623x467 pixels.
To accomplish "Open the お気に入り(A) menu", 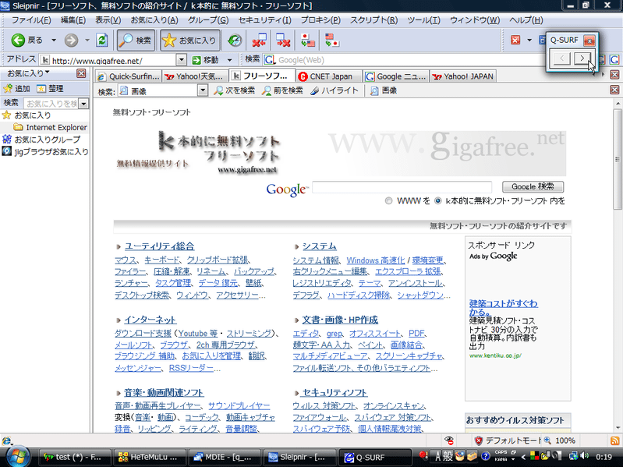I will click(154, 19).
